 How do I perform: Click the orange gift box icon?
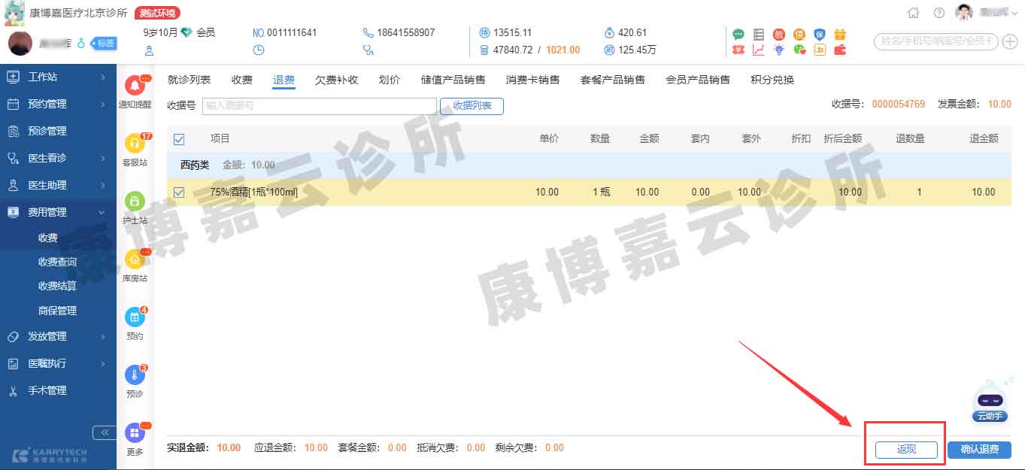[x=840, y=34]
